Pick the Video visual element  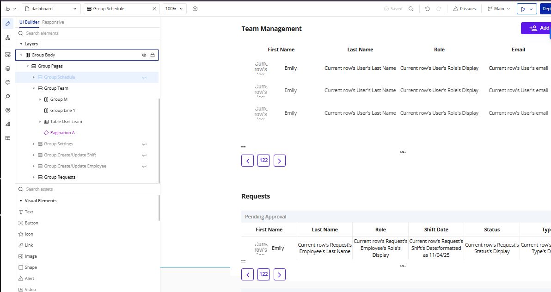[x=27, y=290]
